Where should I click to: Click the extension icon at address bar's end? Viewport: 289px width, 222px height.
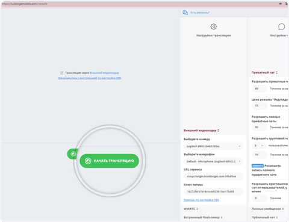287,4
